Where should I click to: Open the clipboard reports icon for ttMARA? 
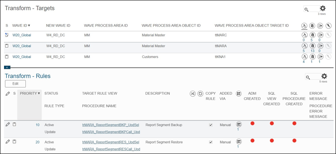coord(312,46)
